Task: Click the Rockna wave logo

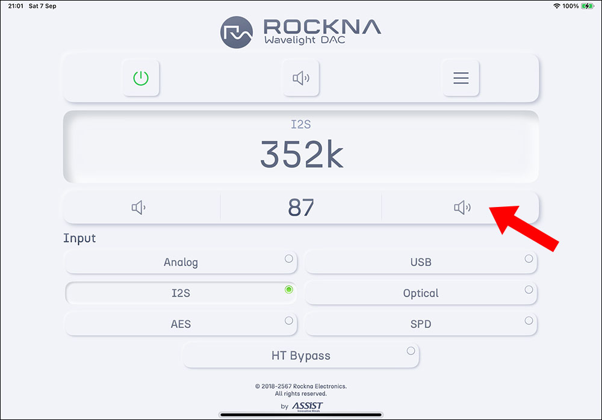Action: pos(237,32)
